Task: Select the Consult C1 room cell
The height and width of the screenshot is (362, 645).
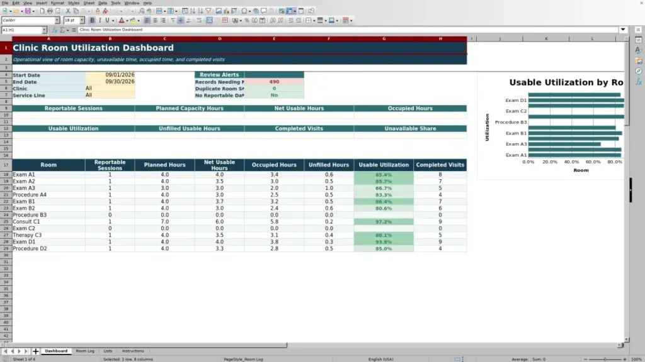Action: point(49,222)
